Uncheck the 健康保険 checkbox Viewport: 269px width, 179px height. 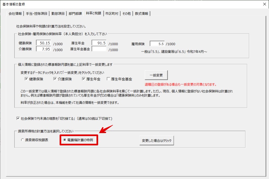point(27,79)
